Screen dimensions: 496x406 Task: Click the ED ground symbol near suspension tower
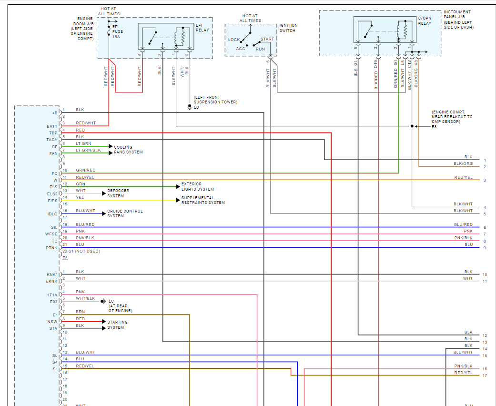click(x=190, y=107)
